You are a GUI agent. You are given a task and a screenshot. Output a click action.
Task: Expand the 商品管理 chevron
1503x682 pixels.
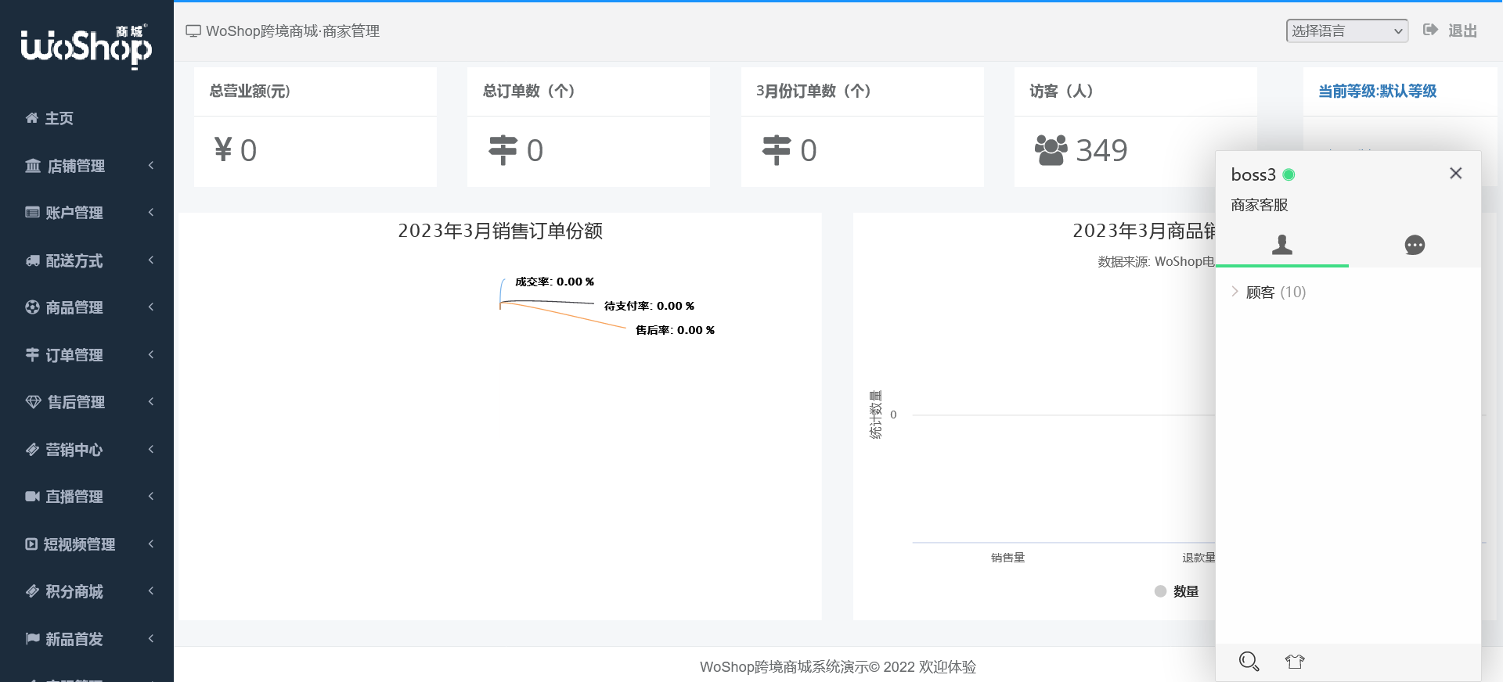(151, 307)
